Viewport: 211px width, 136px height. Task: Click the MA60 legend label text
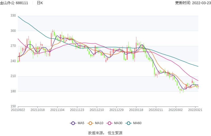coord(137,123)
